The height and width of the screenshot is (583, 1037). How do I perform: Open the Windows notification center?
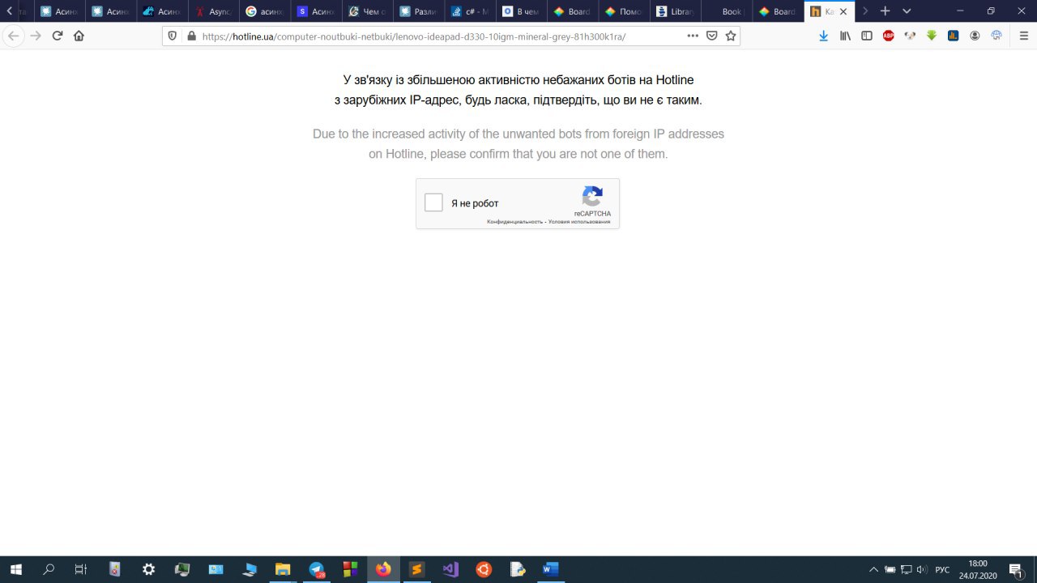click(x=1016, y=569)
